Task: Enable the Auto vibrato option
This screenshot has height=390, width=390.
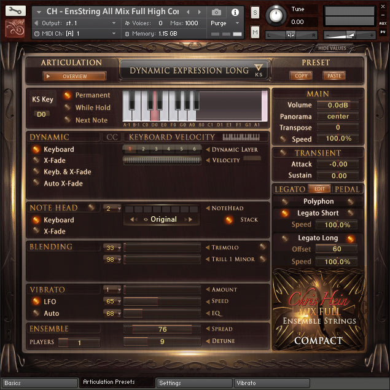Action: (x=36, y=313)
